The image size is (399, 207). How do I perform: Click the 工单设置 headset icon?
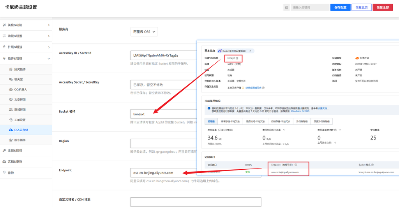(11, 120)
